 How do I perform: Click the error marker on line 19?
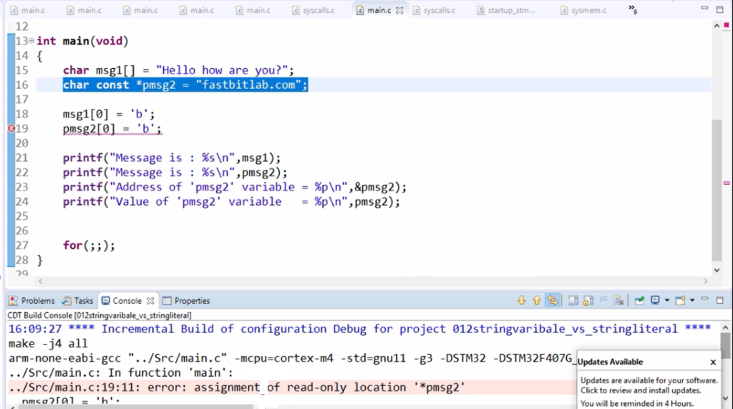(x=11, y=129)
